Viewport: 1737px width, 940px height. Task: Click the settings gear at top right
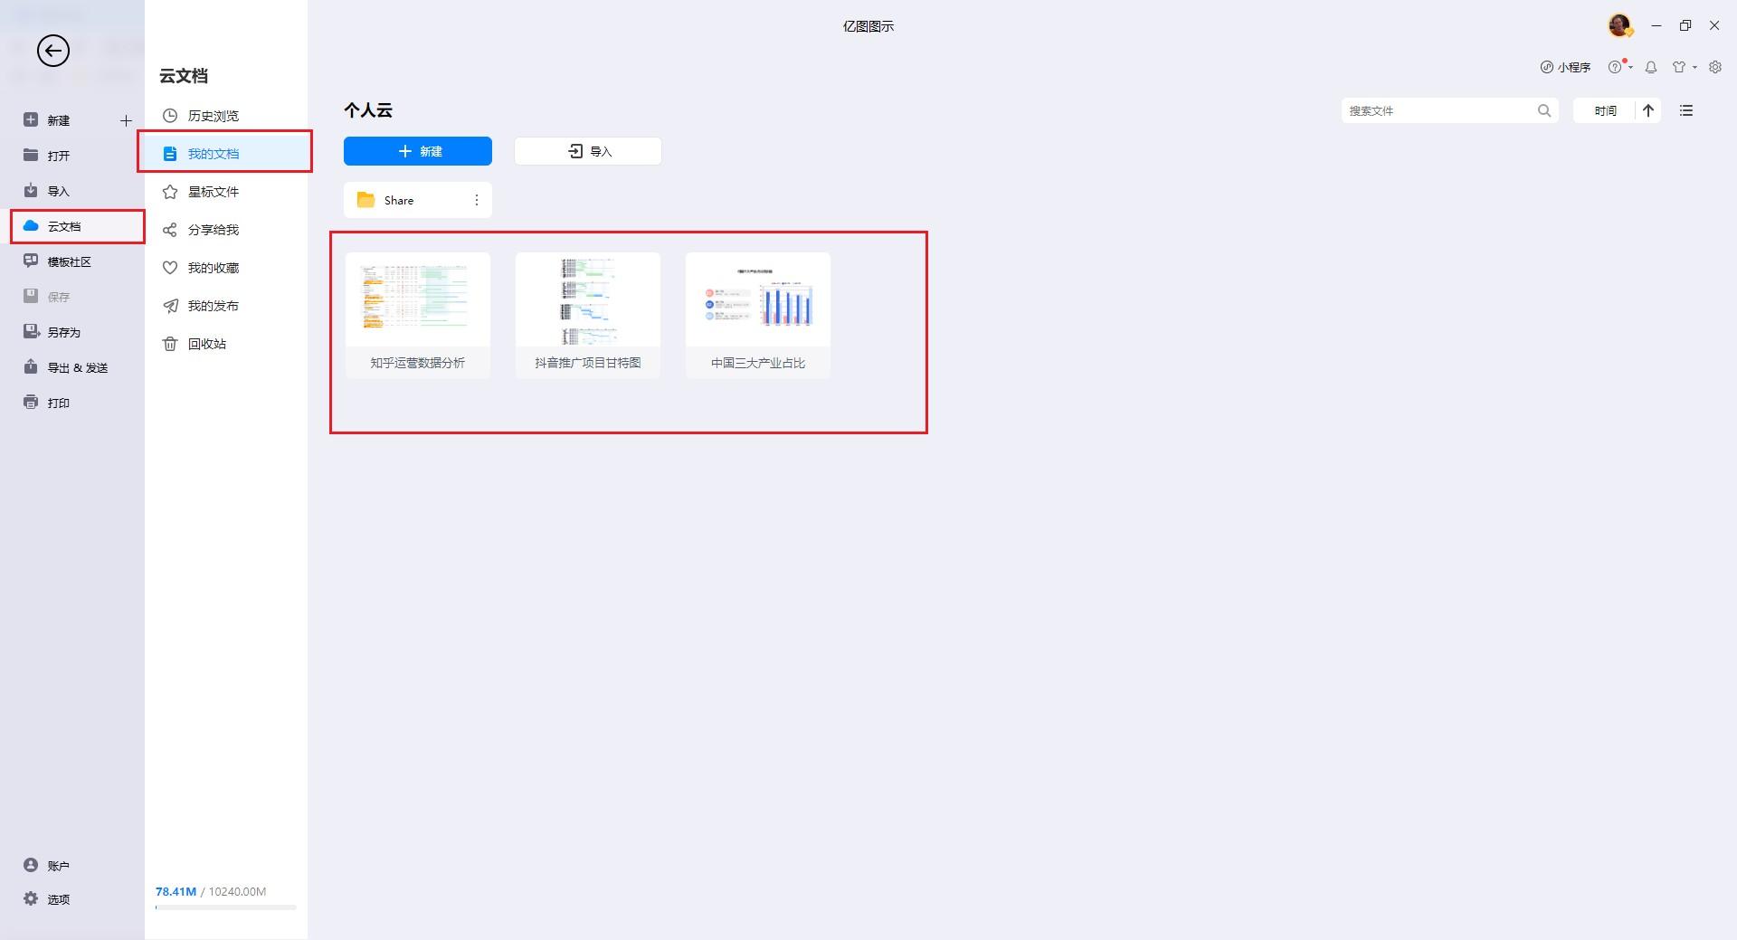coord(1715,67)
